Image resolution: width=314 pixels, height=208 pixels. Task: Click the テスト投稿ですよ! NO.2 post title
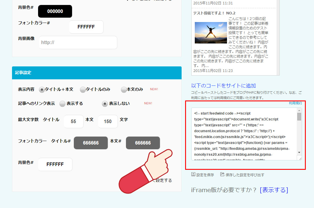[x=214, y=13]
